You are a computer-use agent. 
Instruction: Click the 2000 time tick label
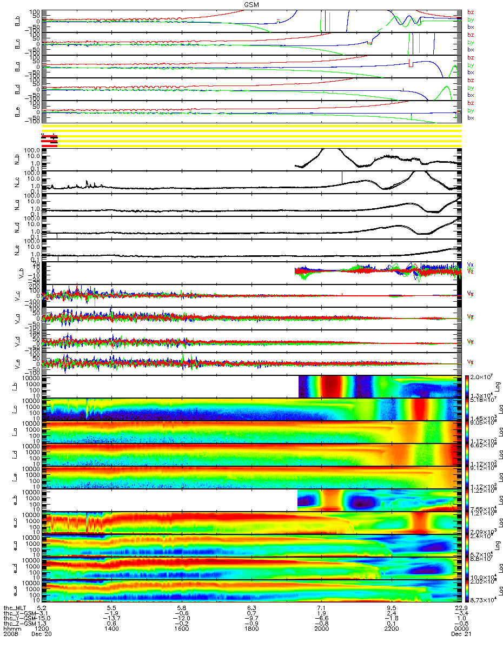[x=321, y=630]
